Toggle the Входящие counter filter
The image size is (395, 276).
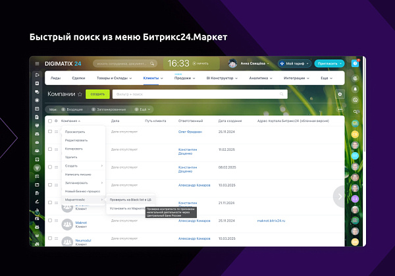click(x=72, y=109)
